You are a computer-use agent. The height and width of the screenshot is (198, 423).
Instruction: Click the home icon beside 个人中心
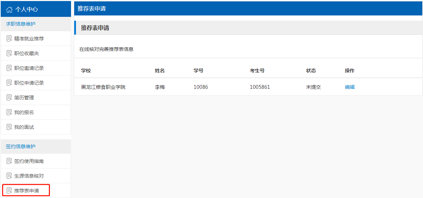coord(9,9)
